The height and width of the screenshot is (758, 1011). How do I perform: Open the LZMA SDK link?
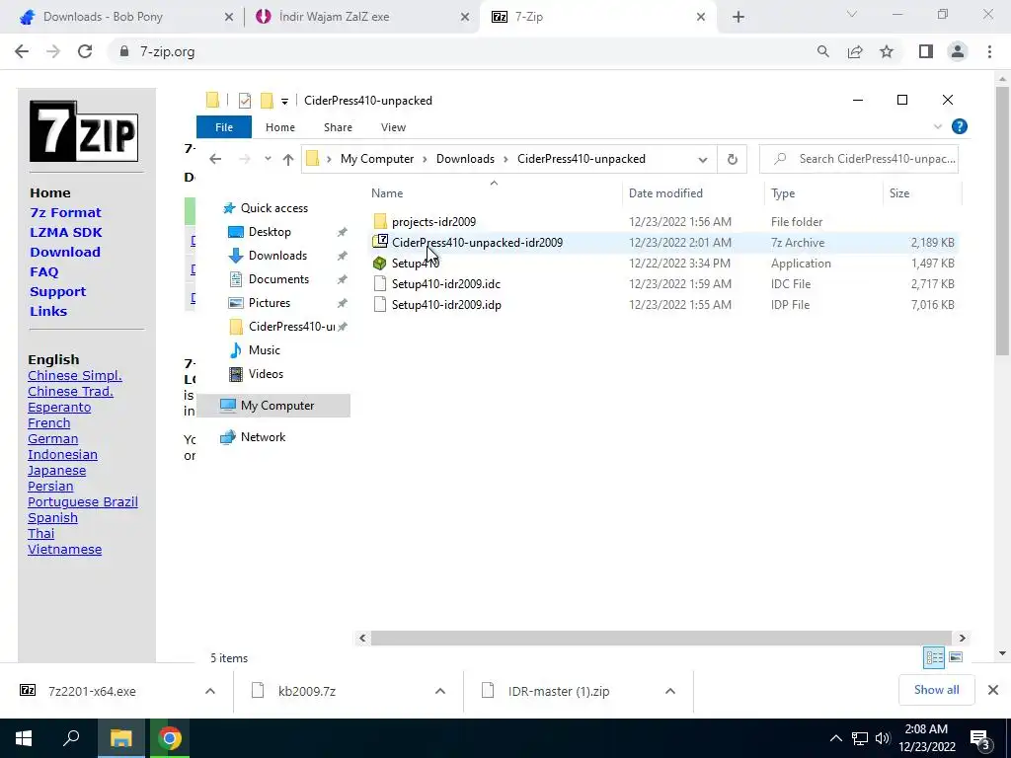point(66,233)
